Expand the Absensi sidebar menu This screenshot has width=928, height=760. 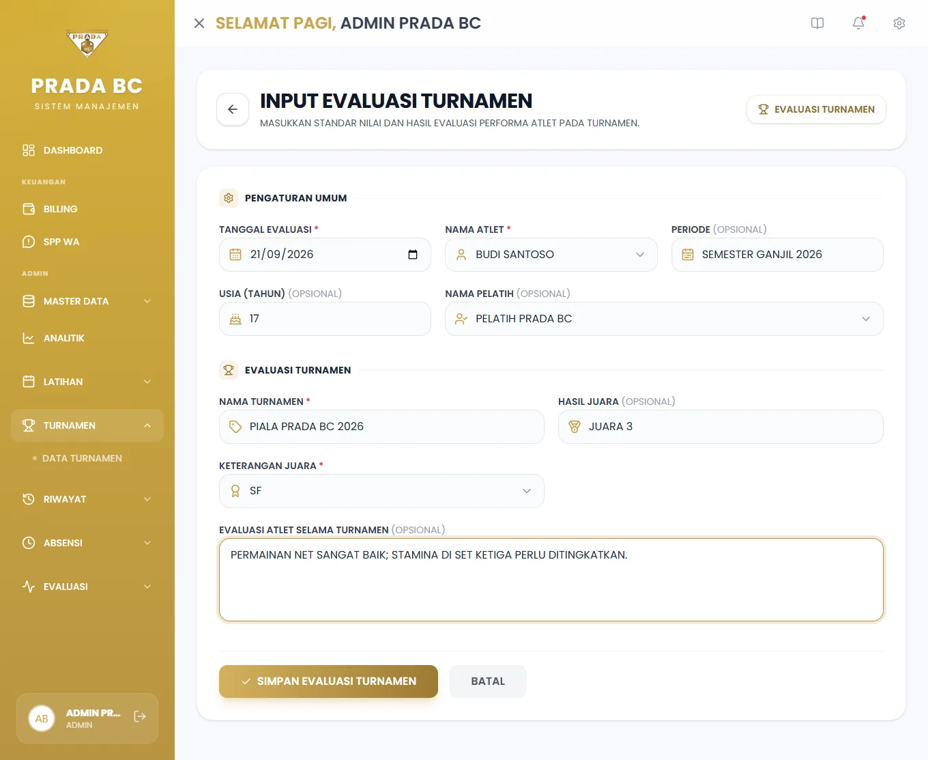pos(87,543)
